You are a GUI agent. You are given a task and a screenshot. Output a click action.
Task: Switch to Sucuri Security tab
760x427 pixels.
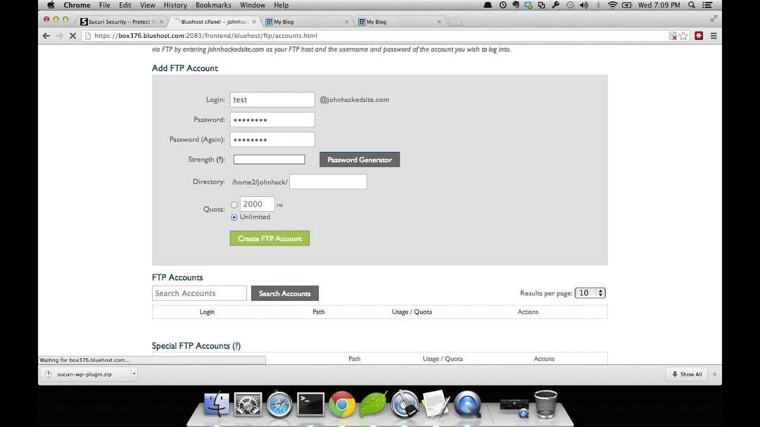121,21
